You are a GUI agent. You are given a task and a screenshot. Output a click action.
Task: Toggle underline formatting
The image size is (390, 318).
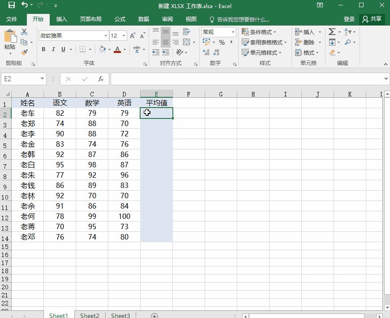click(63, 49)
